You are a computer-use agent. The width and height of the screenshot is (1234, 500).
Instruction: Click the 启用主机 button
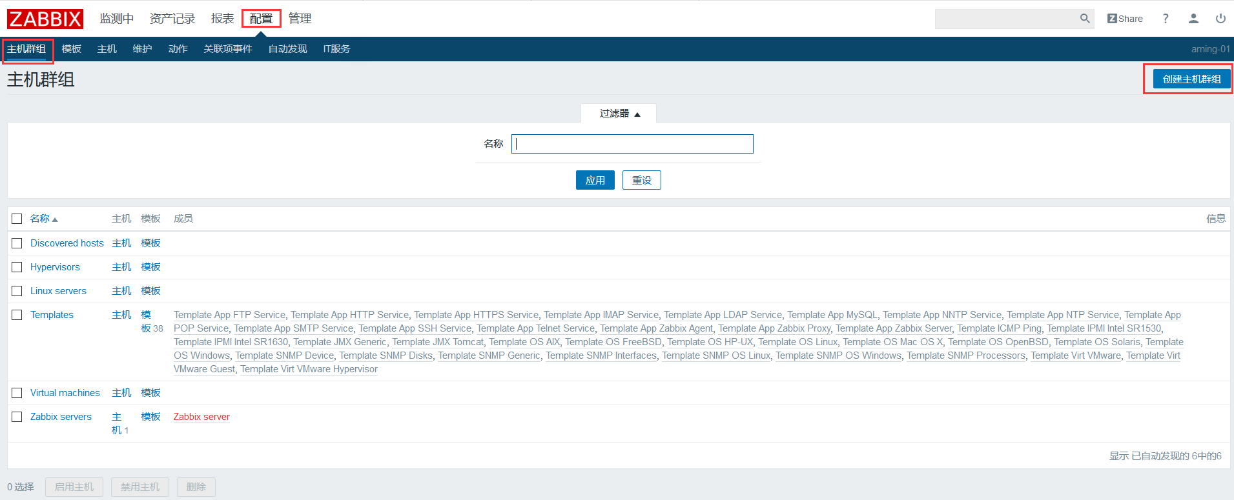point(74,487)
